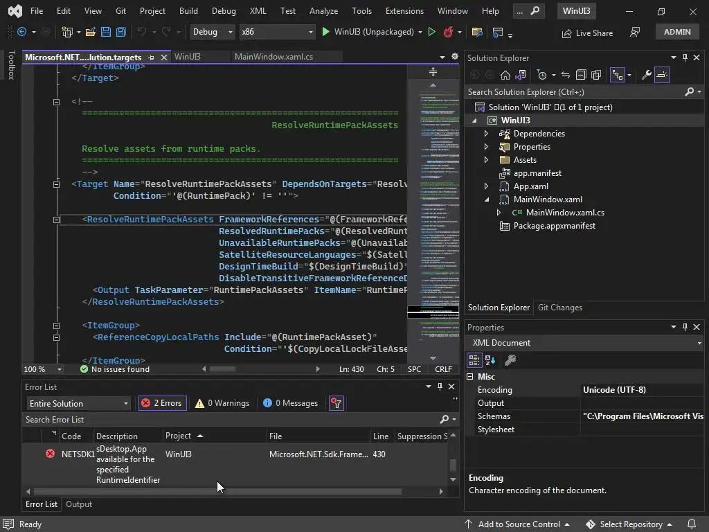The height and width of the screenshot is (532, 709).
Task: Toggle the 0 Messages filter
Action: (x=290, y=403)
